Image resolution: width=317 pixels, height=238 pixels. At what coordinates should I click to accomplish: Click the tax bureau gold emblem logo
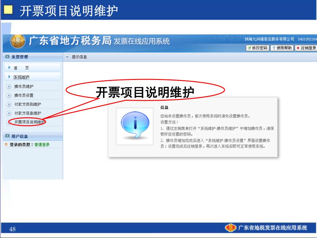click(18, 41)
